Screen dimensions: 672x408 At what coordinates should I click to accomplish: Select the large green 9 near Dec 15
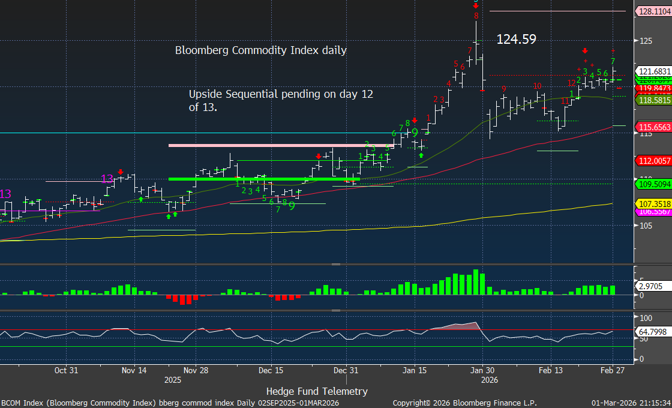(292, 205)
